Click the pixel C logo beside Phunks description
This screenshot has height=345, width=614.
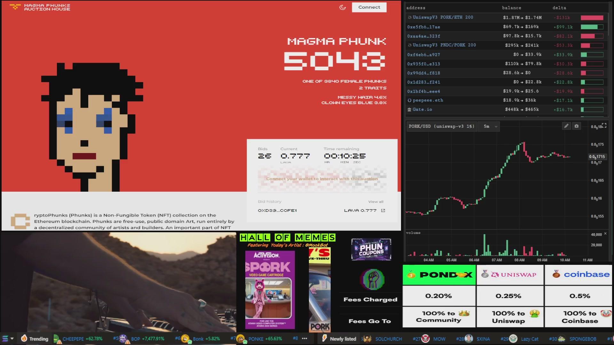[20, 221]
